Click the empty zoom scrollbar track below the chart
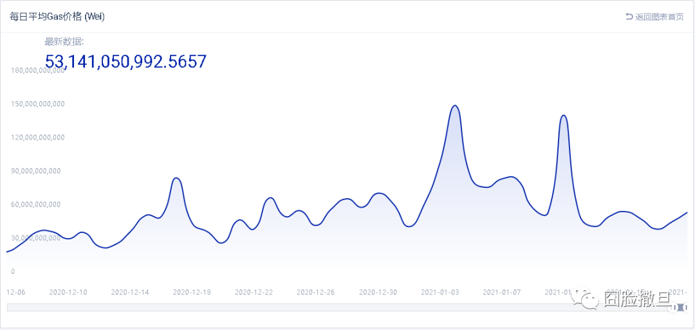The image size is (695, 330). (322, 307)
